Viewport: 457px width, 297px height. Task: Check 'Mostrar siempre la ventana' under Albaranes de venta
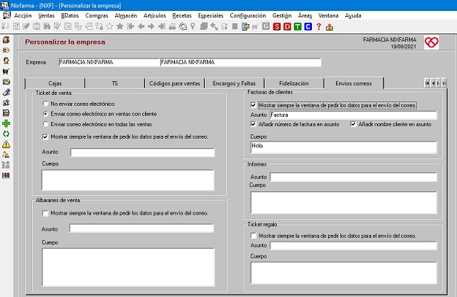[x=45, y=213]
